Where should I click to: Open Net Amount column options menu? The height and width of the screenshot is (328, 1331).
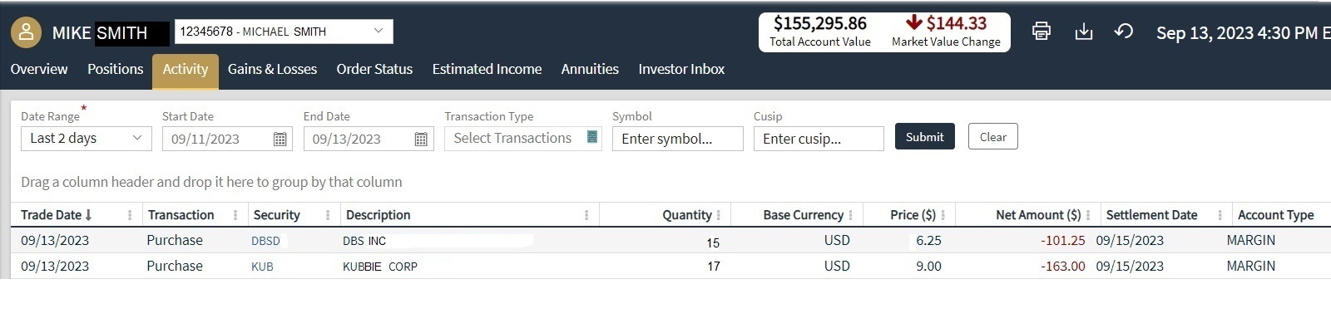click(x=1088, y=215)
